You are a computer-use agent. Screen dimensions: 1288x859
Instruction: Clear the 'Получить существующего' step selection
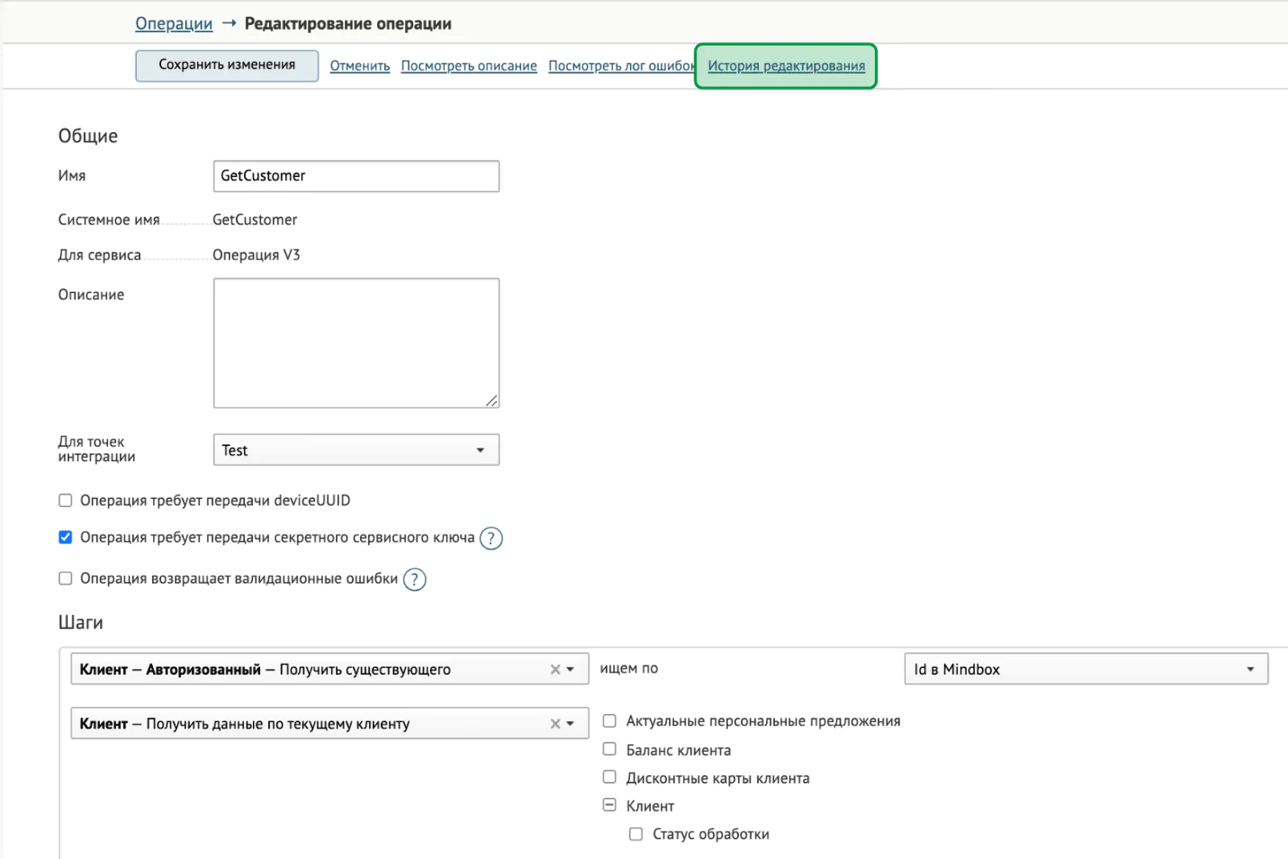point(555,669)
